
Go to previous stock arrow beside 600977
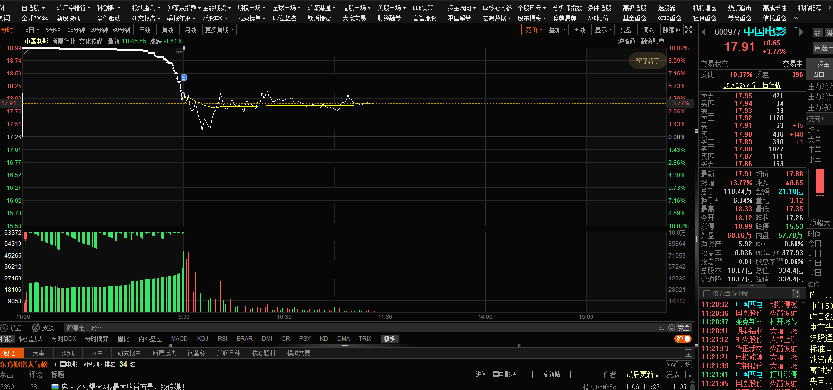[x=704, y=32]
